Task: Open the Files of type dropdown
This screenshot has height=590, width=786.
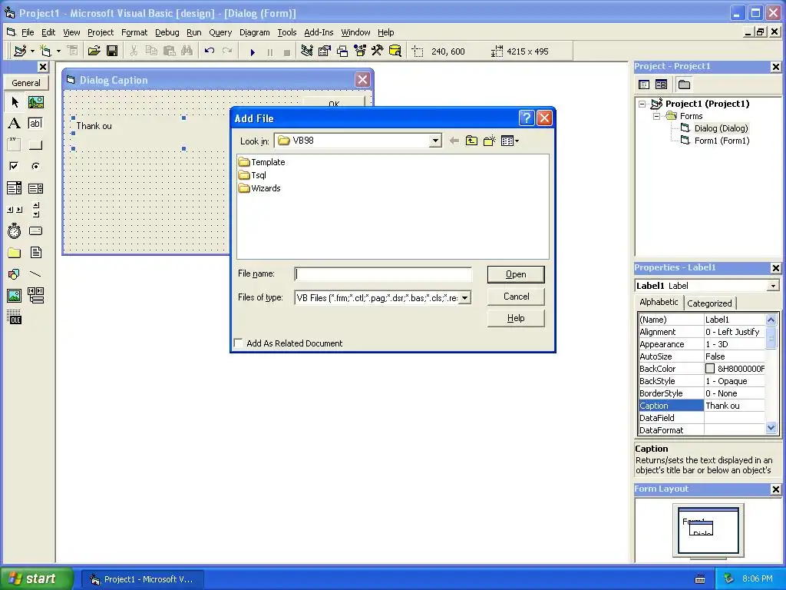Action: [x=464, y=298]
